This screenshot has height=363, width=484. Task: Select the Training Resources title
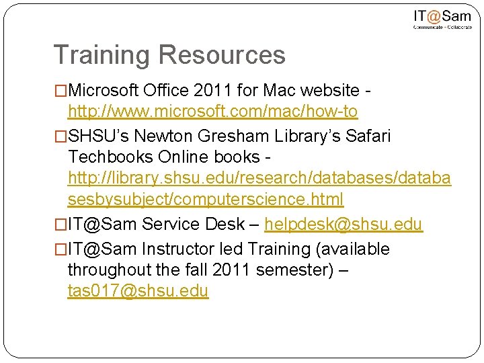point(169,54)
